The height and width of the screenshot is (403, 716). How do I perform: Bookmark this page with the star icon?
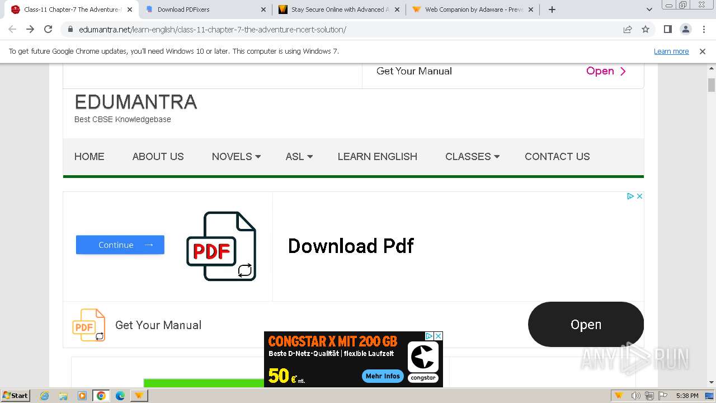tap(646, 29)
